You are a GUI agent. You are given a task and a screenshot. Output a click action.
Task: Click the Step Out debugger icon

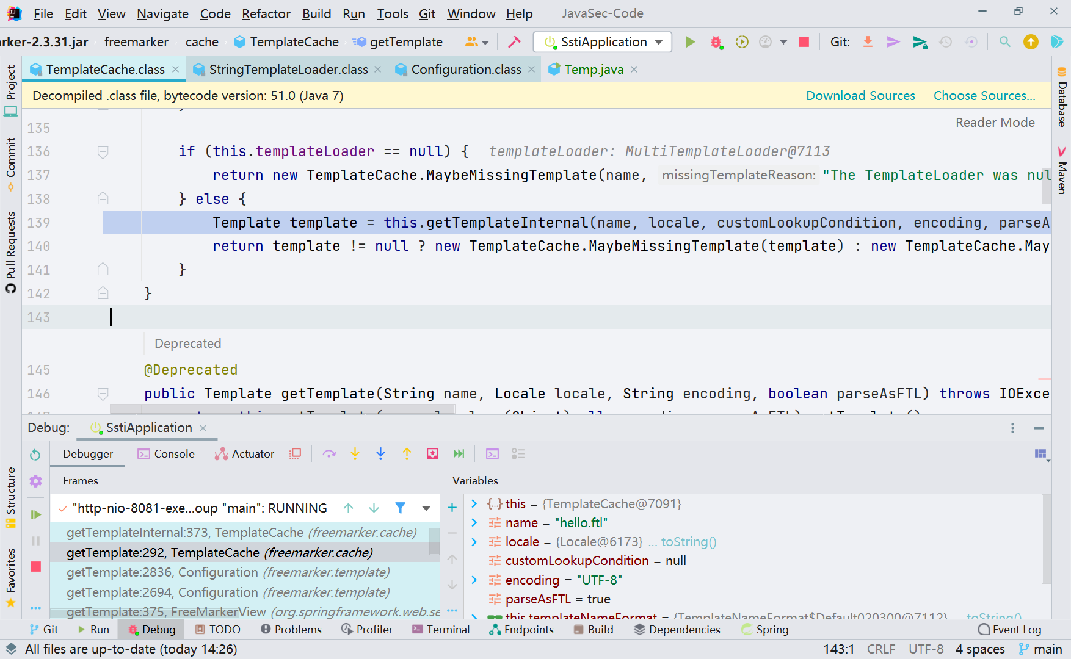tap(406, 453)
